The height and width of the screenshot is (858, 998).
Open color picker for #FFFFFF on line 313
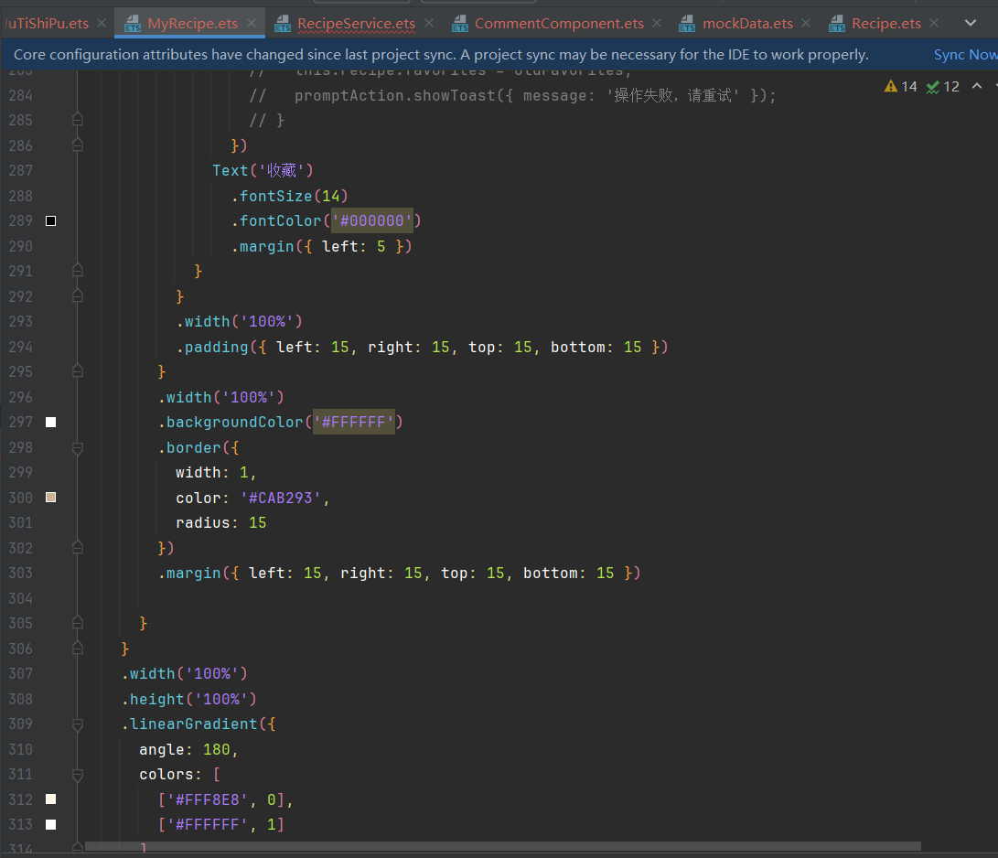click(51, 824)
